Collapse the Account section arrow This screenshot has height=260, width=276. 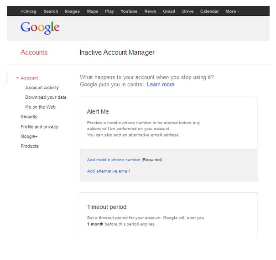(17, 78)
